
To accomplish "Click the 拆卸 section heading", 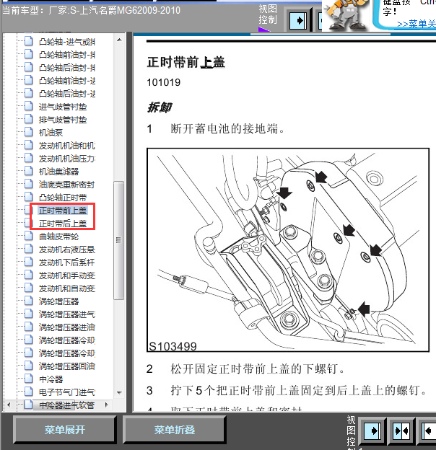I will (x=160, y=107).
